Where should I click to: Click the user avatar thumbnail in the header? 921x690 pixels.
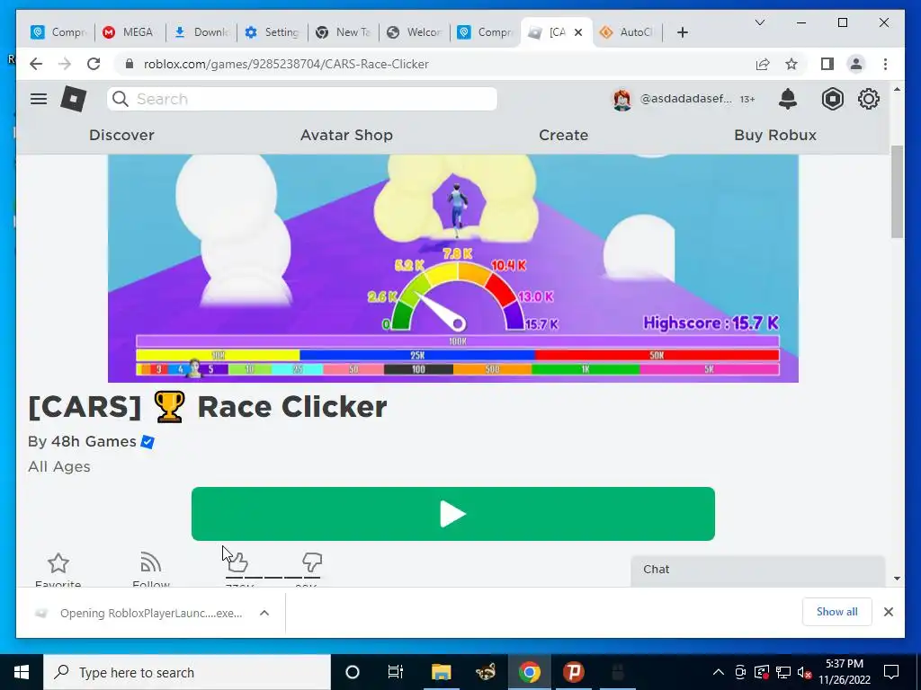click(622, 100)
